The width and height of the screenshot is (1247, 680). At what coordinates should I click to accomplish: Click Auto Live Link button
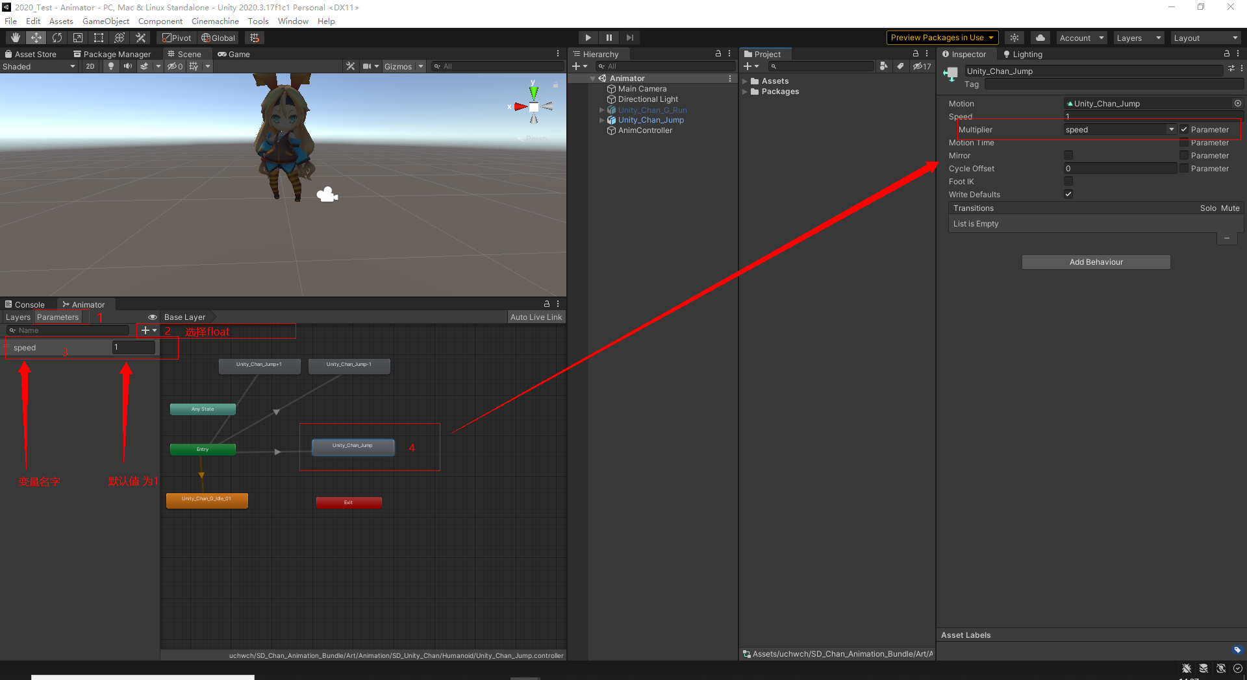pyautogui.click(x=536, y=317)
